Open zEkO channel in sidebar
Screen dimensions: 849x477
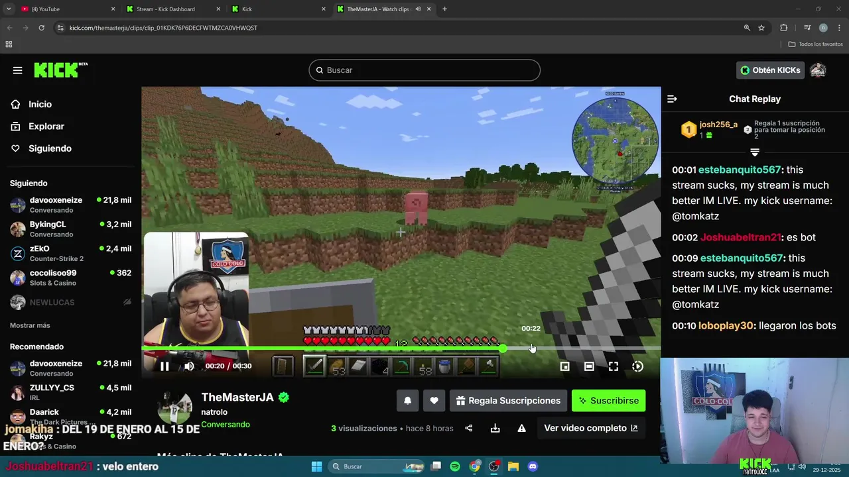pyautogui.click(x=70, y=253)
